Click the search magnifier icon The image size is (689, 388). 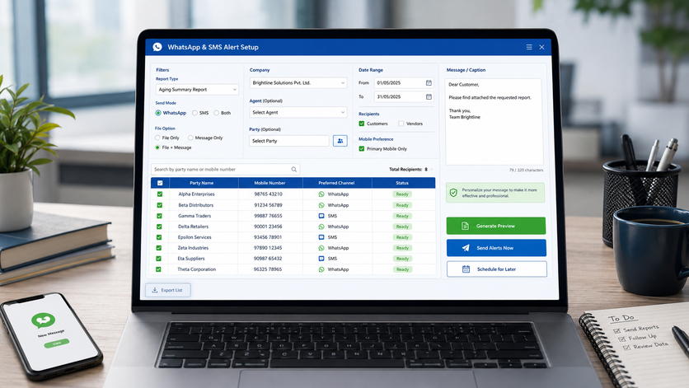[x=293, y=169]
